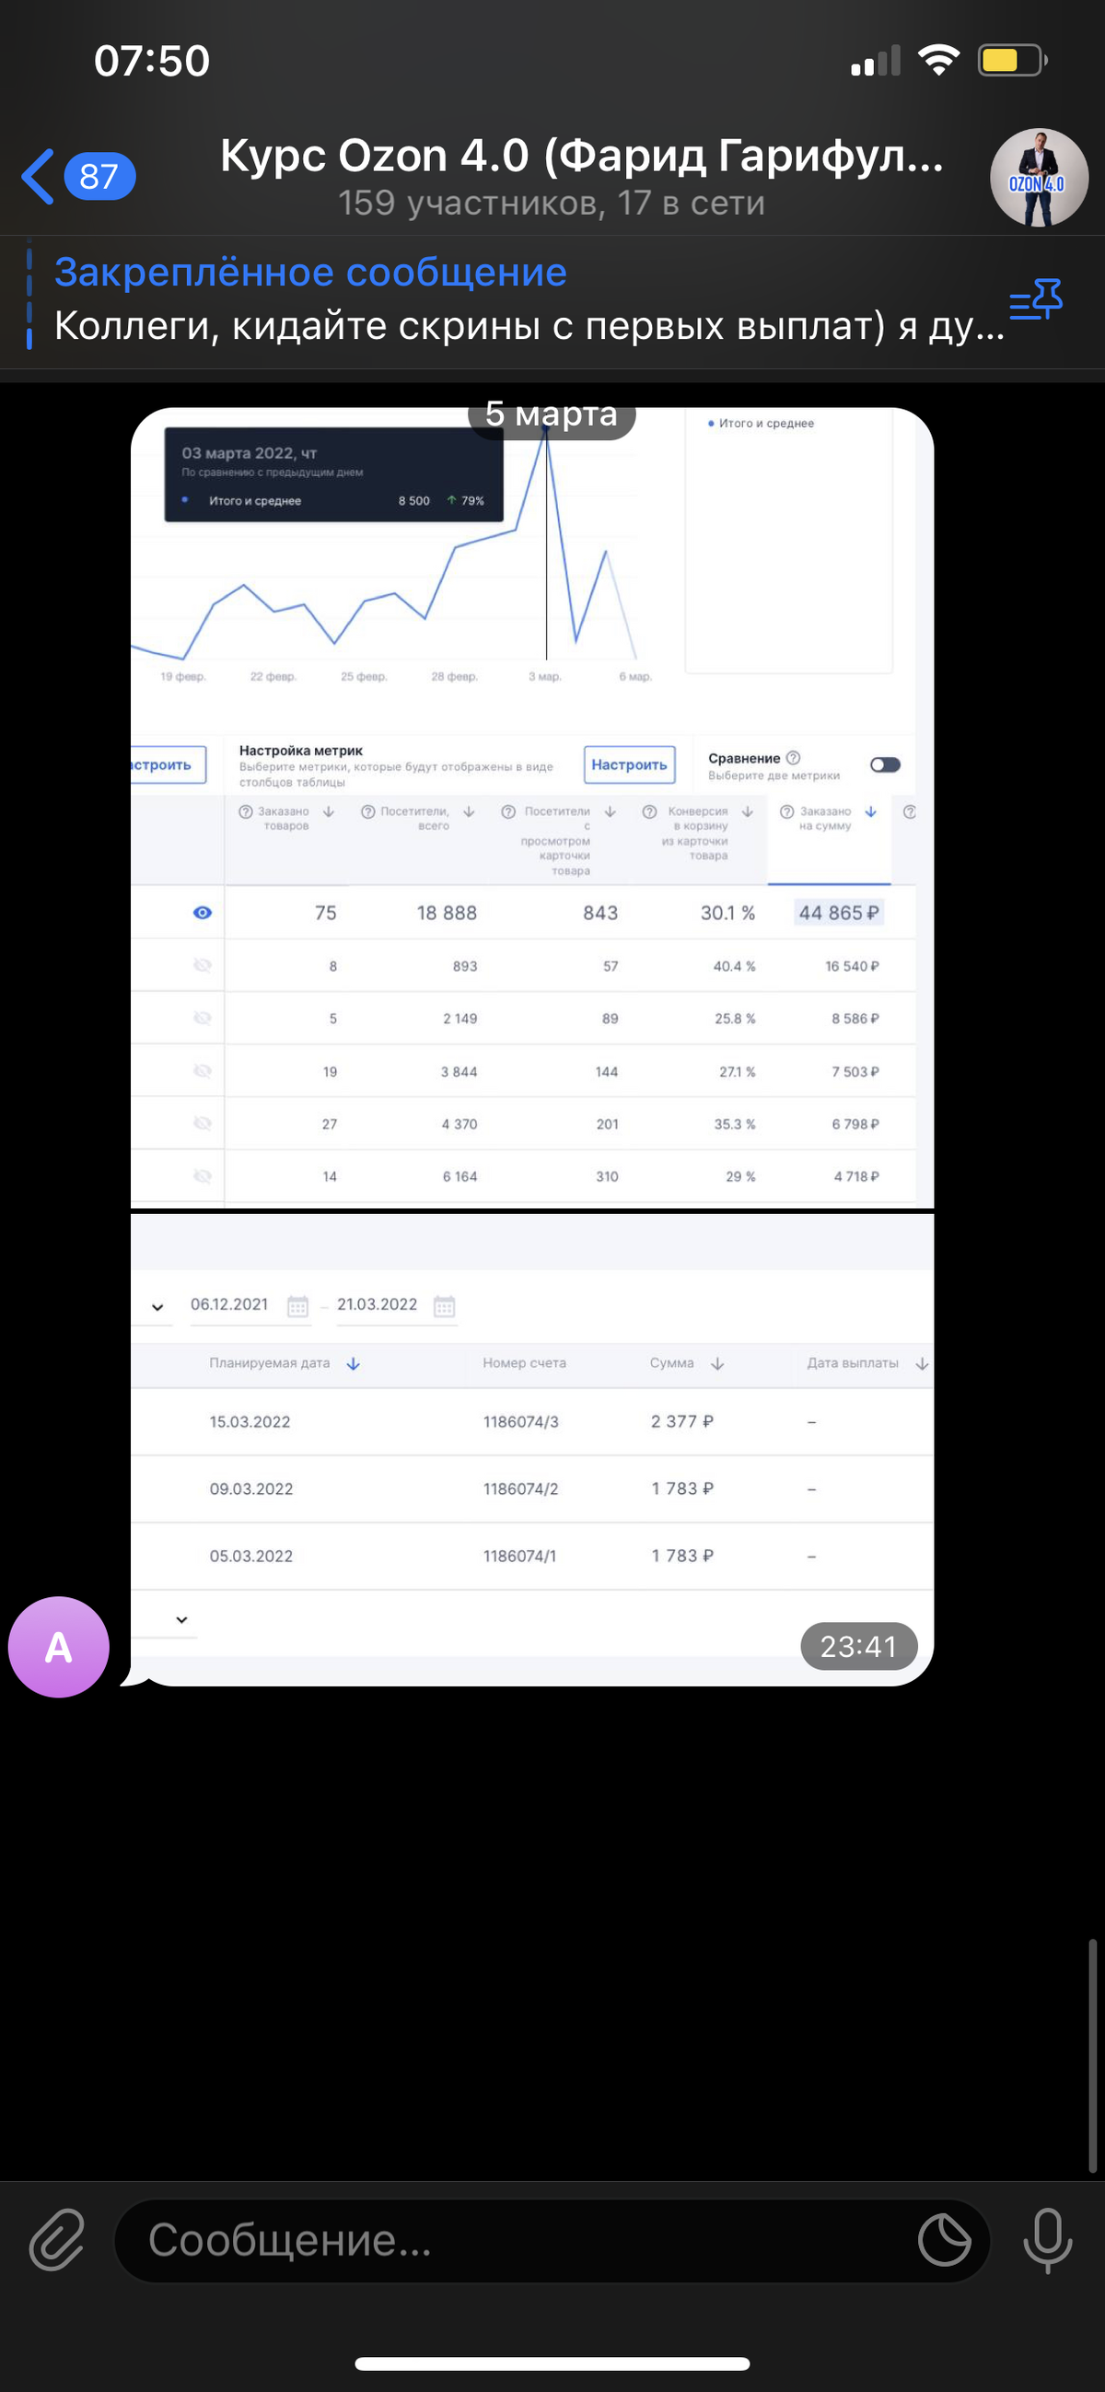Expand the chevron left of date range
1105x2392 pixels.
[157, 1307]
